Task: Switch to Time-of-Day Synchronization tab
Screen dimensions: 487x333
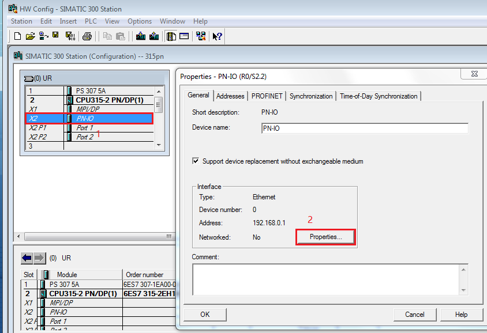Action: click(379, 96)
